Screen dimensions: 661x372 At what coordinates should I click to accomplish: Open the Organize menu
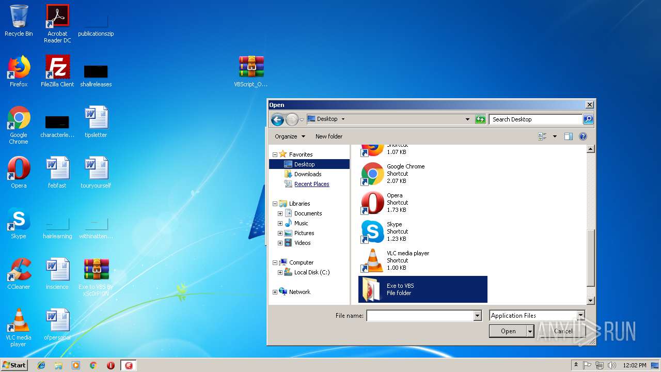coord(290,136)
